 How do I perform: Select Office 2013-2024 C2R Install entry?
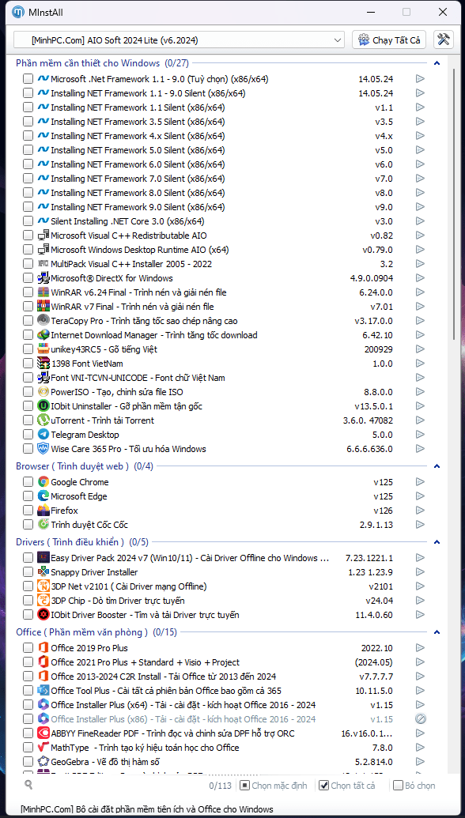(164, 677)
